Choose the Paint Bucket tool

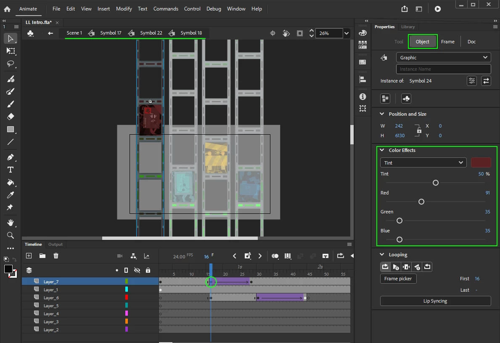point(11,183)
